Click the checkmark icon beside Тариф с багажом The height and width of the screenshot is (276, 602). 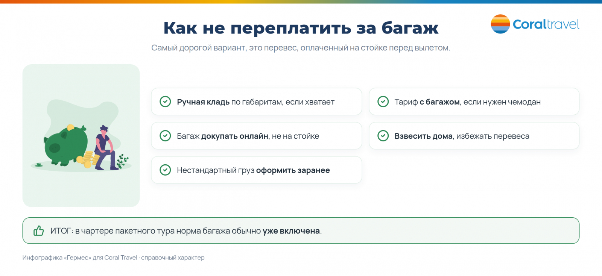383,102
